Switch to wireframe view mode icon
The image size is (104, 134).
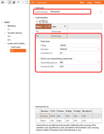point(10,2)
